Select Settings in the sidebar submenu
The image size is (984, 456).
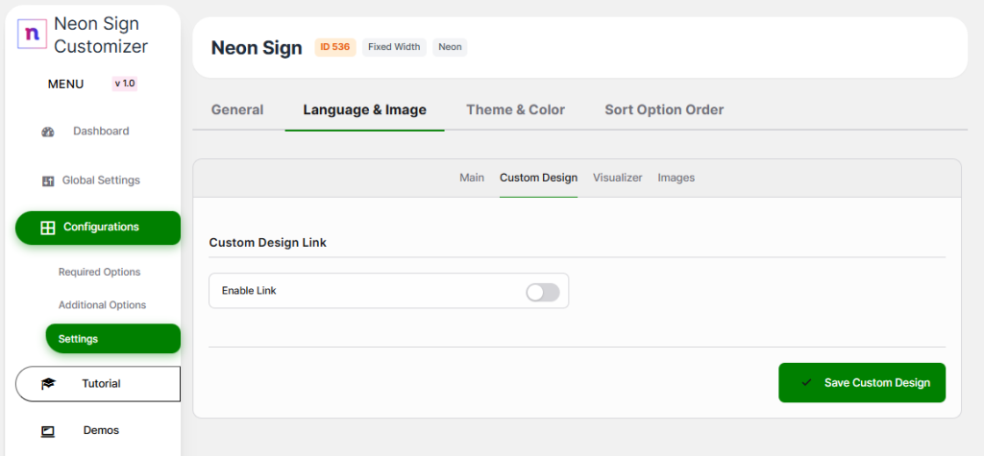point(78,339)
